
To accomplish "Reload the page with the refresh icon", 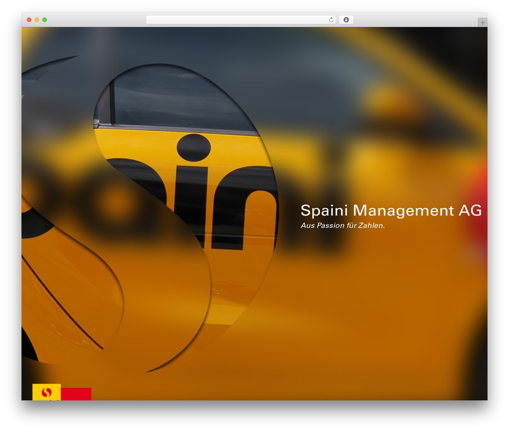I will (331, 20).
